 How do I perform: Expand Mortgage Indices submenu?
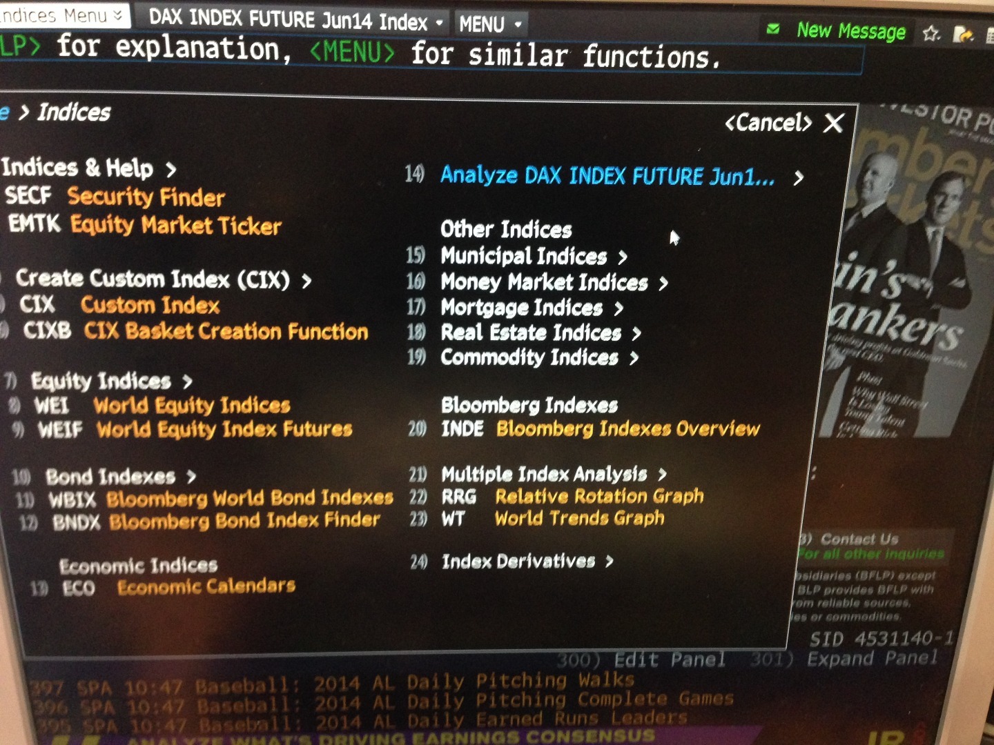pyautogui.click(x=532, y=308)
